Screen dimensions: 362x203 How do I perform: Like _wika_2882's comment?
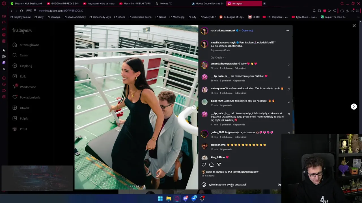click(289, 133)
